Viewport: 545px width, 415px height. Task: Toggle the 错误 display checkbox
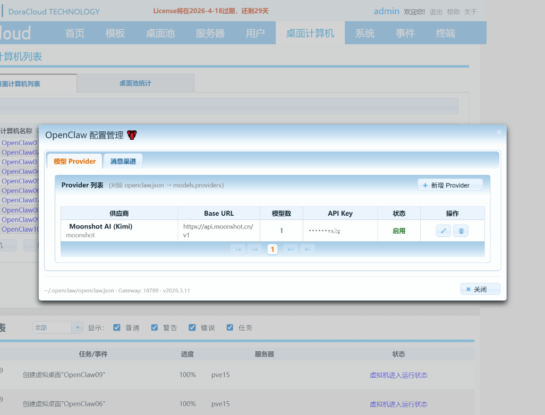192,327
